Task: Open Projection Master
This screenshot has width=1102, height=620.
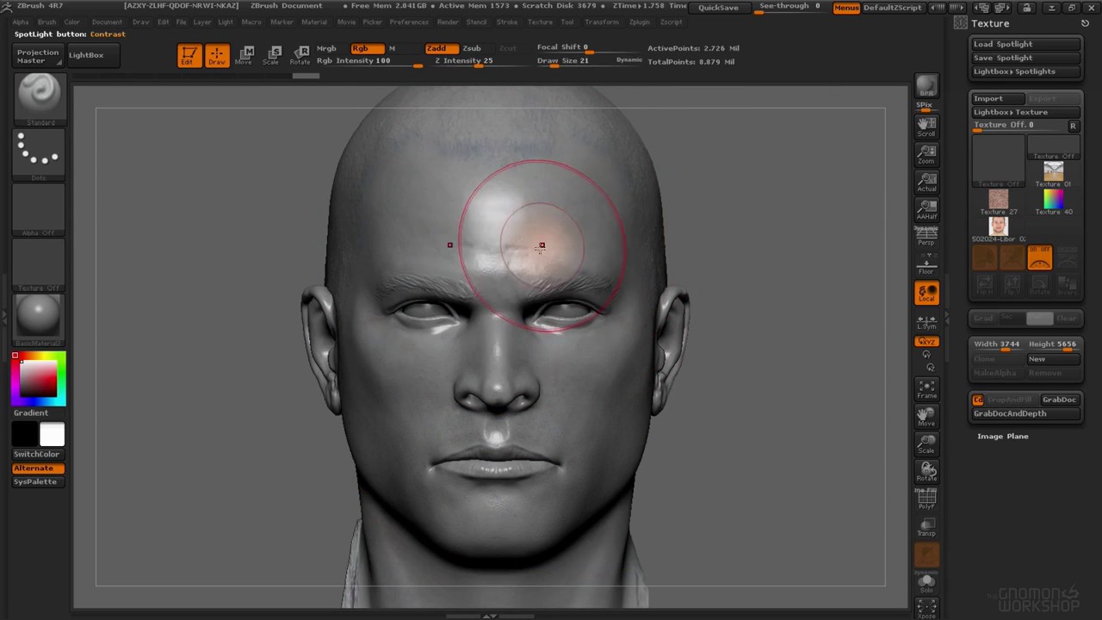Action: point(38,56)
